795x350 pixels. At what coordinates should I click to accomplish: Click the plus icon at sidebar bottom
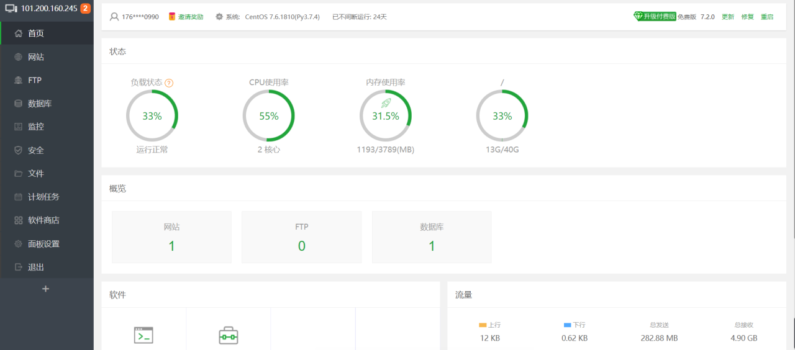(x=45, y=289)
